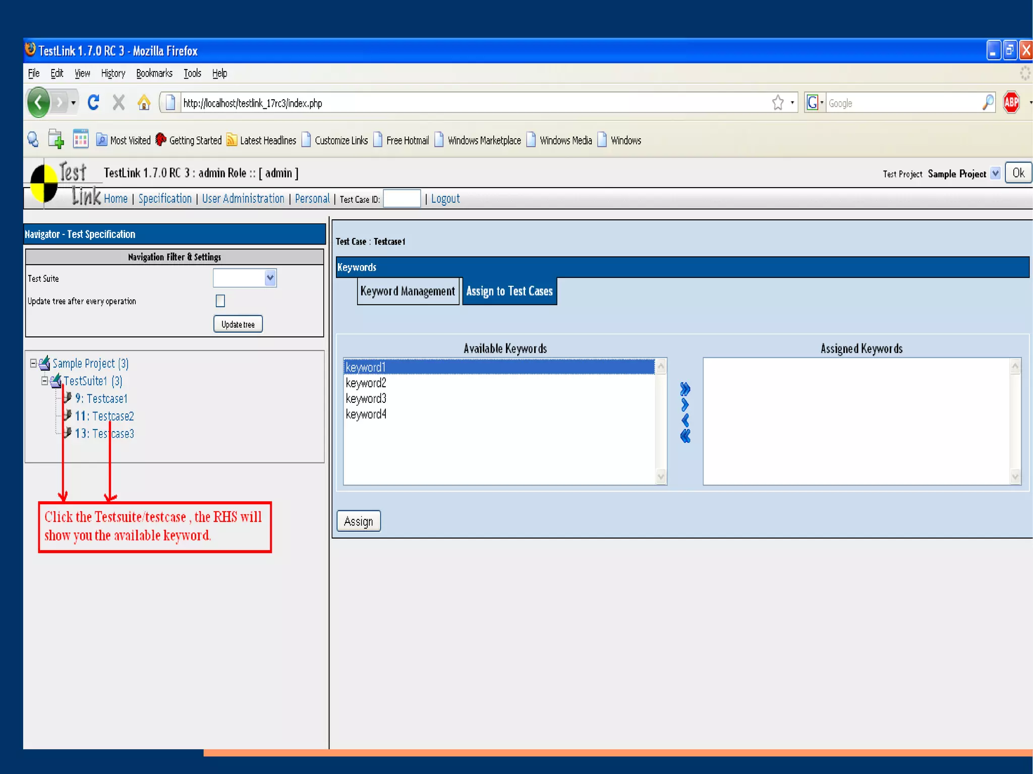Open the Help menu

(219, 74)
